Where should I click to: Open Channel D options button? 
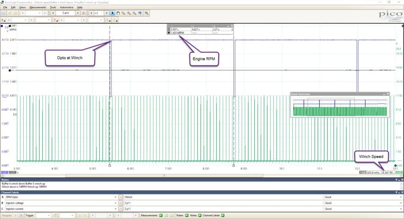point(115,20)
